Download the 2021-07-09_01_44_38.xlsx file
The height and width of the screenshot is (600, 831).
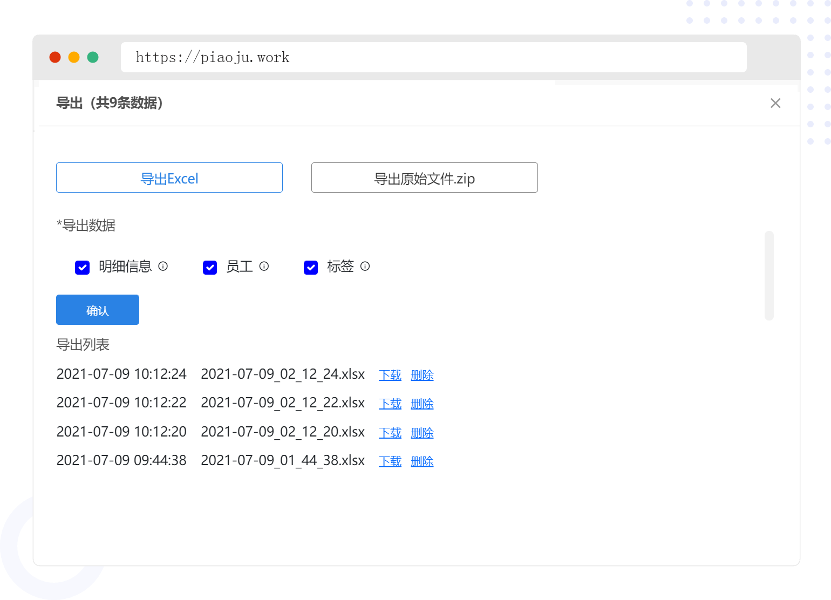coord(390,461)
